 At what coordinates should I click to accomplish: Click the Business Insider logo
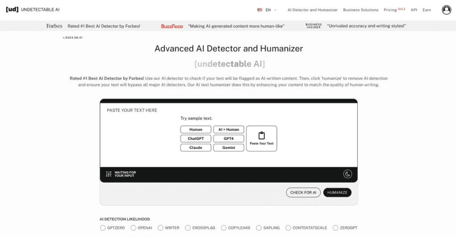(313, 26)
